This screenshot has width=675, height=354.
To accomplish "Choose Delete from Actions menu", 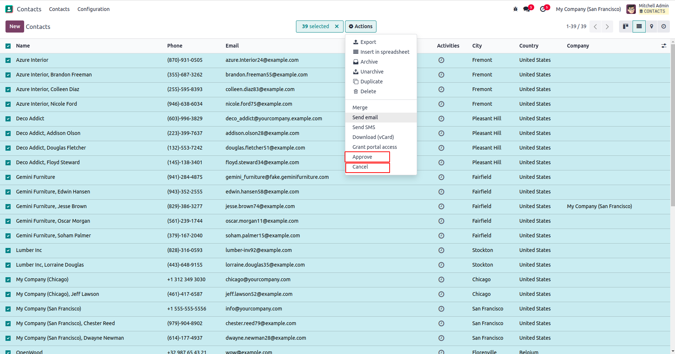I will coord(381,91).
